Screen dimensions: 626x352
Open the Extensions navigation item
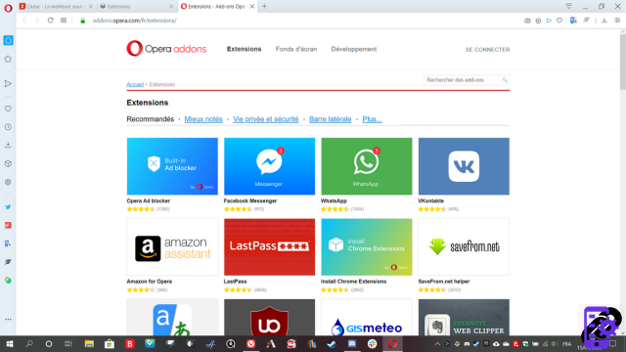pyautogui.click(x=244, y=49)
